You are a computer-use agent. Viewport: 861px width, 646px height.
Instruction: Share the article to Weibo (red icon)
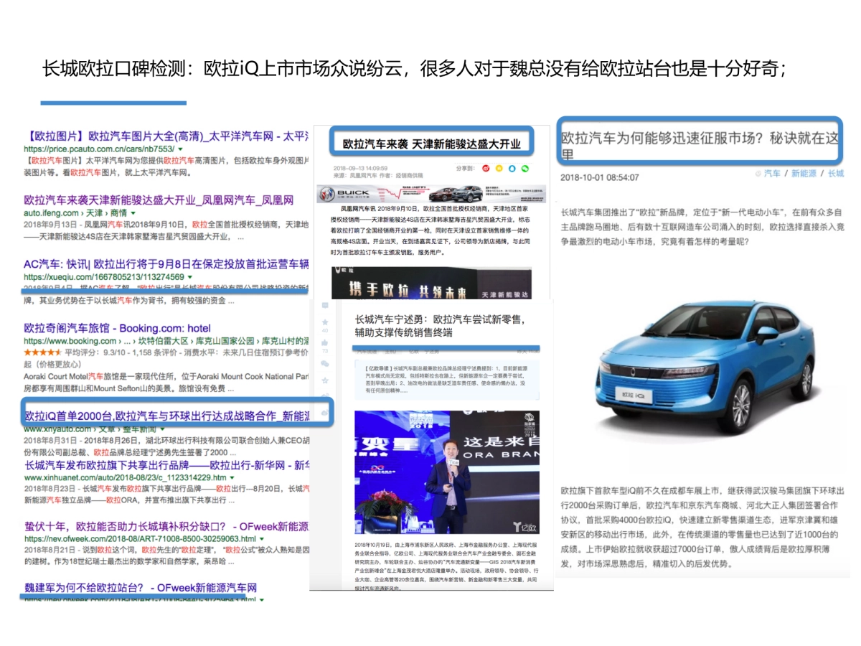pyautogui.click(x=486, y=168)
